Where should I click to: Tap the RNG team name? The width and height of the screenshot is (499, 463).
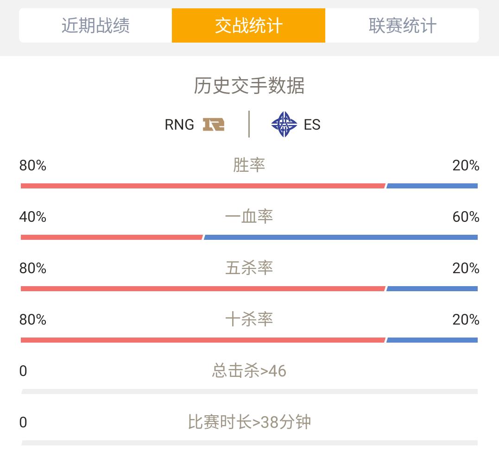point(179,125)
